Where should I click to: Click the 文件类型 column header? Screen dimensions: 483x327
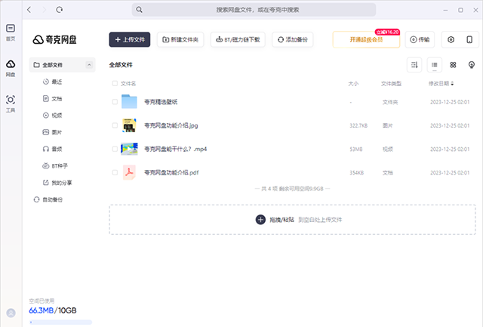tap(391, 84)
